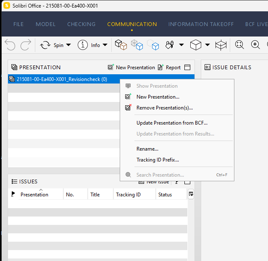Click the set-to-selection-basket cube icon
Viewport: 268px width, 261px height.
click(137, 45)
